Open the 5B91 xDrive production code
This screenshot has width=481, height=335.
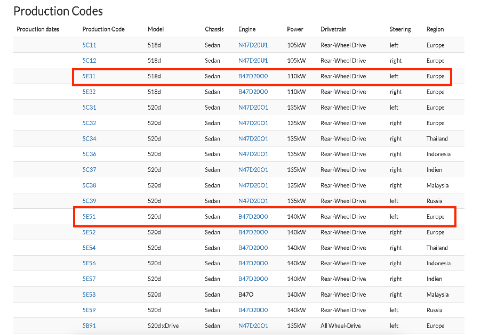[89, 325]
